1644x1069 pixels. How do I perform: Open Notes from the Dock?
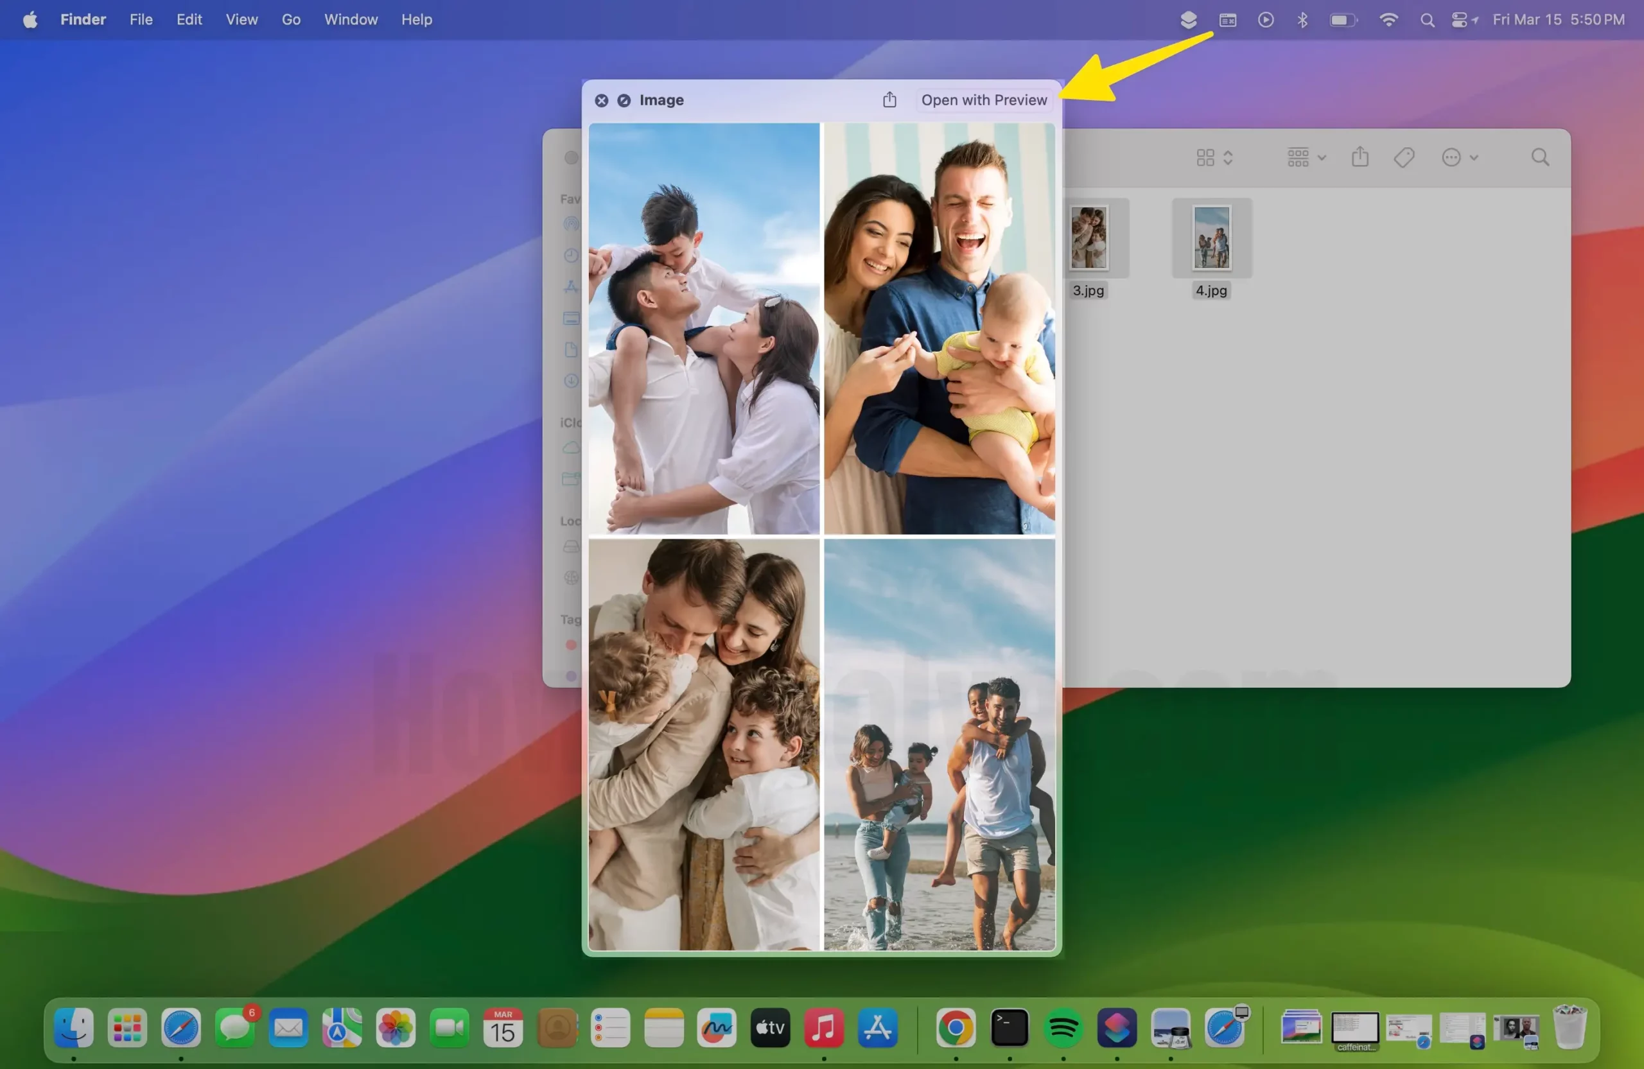[x=664, y=1027]
